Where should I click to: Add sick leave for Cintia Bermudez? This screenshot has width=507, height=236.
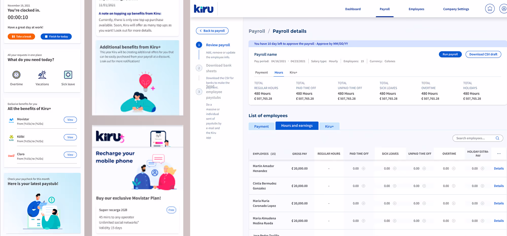pos(395,186)
